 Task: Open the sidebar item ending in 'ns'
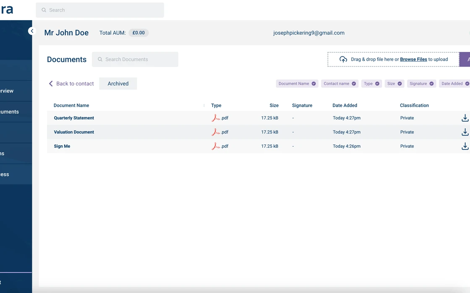(x=16, y=153)
